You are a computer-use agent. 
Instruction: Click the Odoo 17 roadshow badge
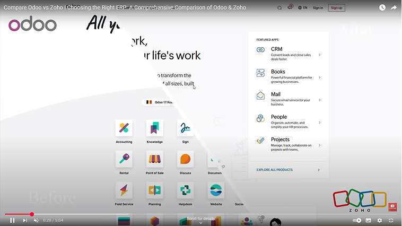(x=158, y=102)
